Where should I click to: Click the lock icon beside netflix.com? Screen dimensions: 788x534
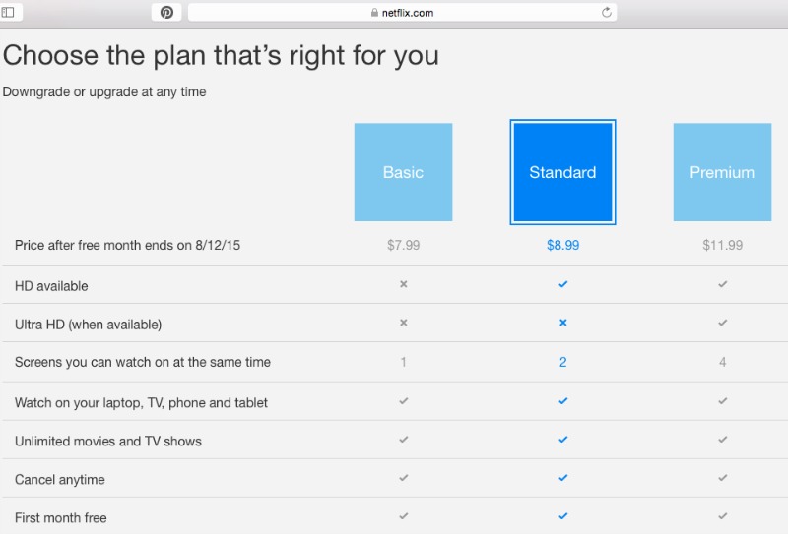pyautogui.click(x=374, y=13)
